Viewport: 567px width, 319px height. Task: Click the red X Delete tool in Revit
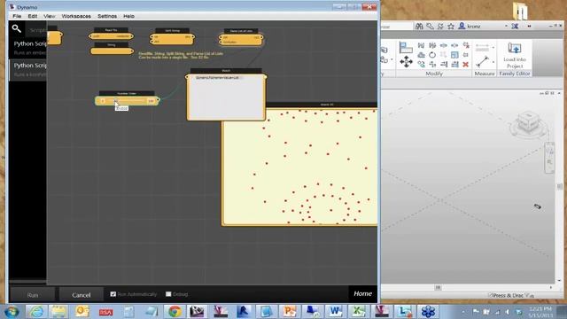[x=466, y=65]
